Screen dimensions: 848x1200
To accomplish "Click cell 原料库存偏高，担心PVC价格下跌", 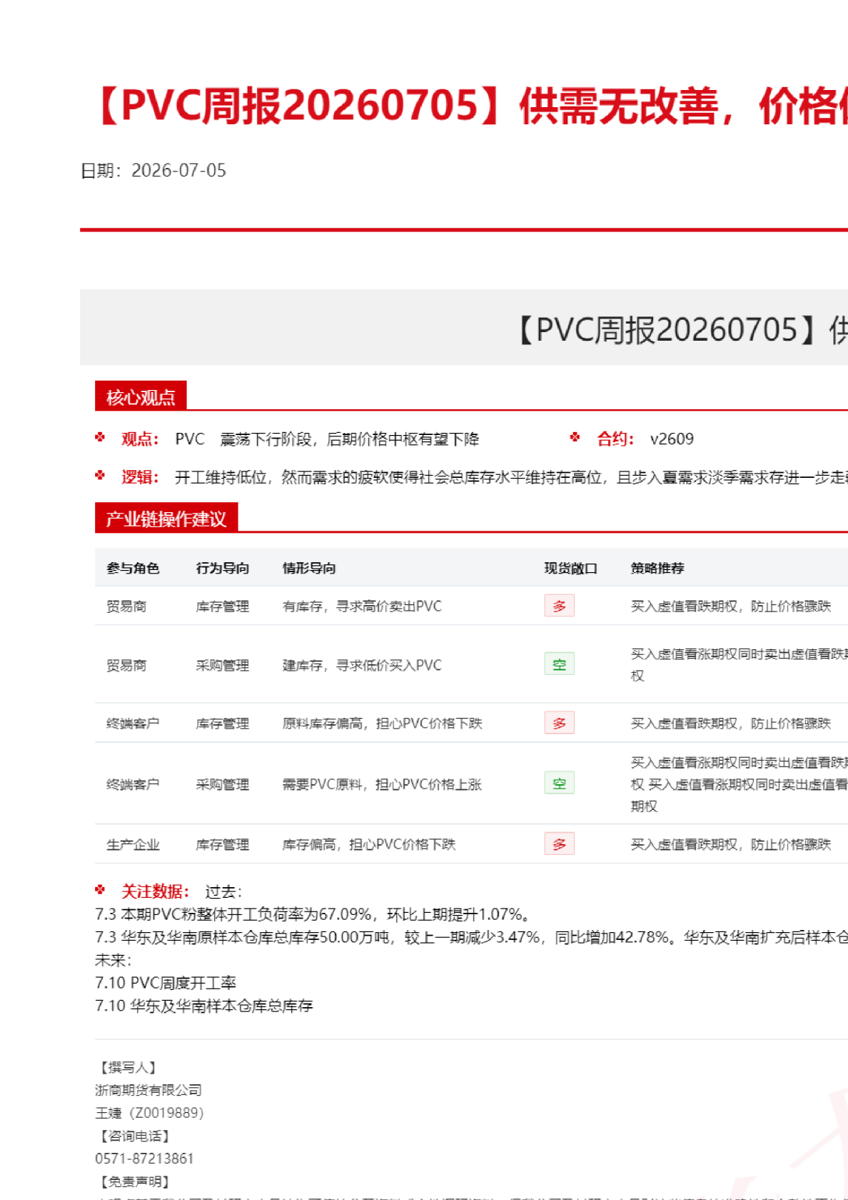I will (382, 724).
